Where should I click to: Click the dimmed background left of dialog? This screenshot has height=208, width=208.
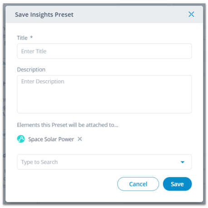[x=4, y=106]
